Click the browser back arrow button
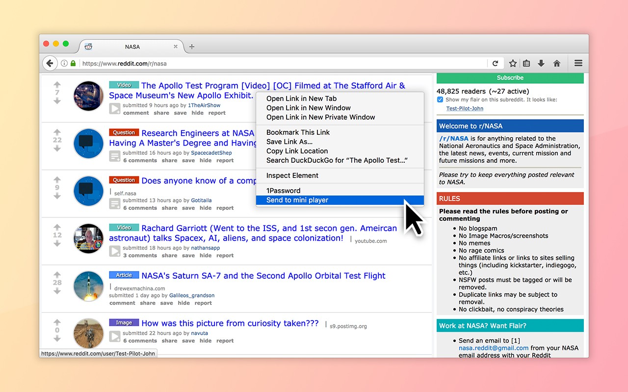Image resolution: width=628 pixels, height=392 pixels. [x=50, y=63]
